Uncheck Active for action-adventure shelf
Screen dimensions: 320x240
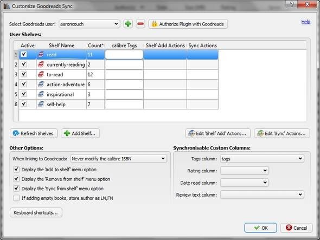pyautogui.click(x=24, y=84)
